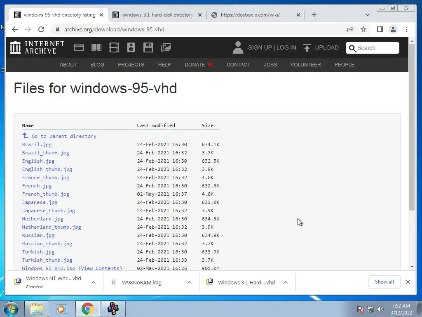Open Brazil.jpg file link
Image resolution: width=422 pixels, height=317 pixels.
tap(37, 144)
